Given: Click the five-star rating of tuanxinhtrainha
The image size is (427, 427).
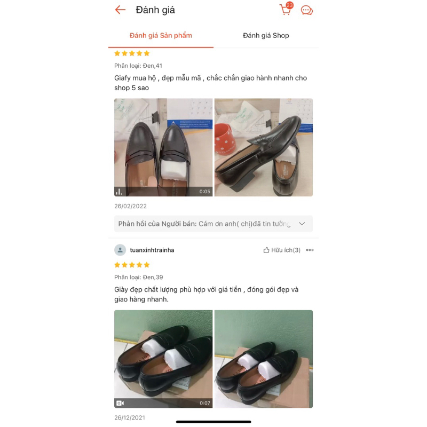Looking at the screenshot, I should [x=132, y=265].
